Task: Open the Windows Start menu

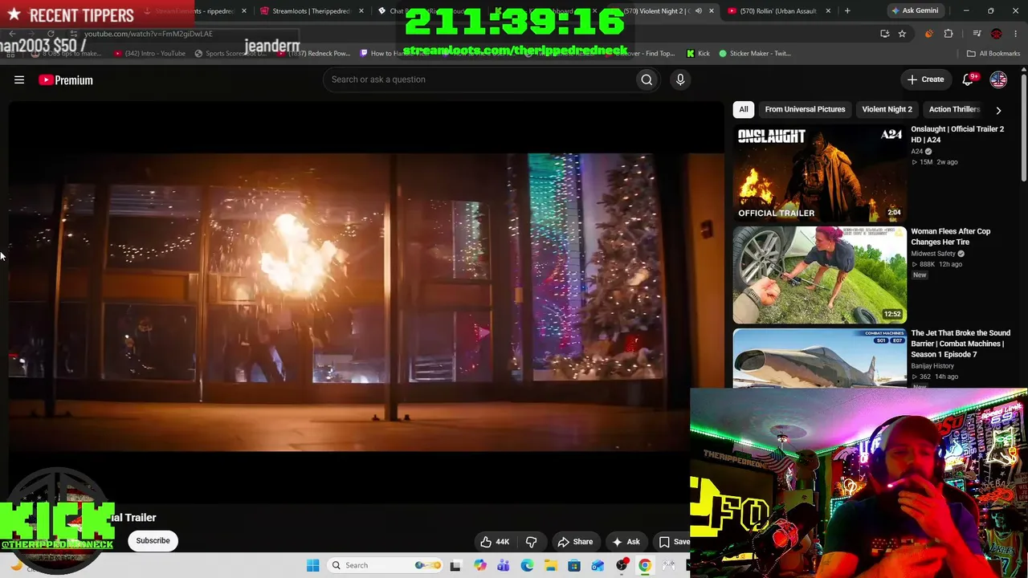Action: pyautogui.click(x=312, y=565)
